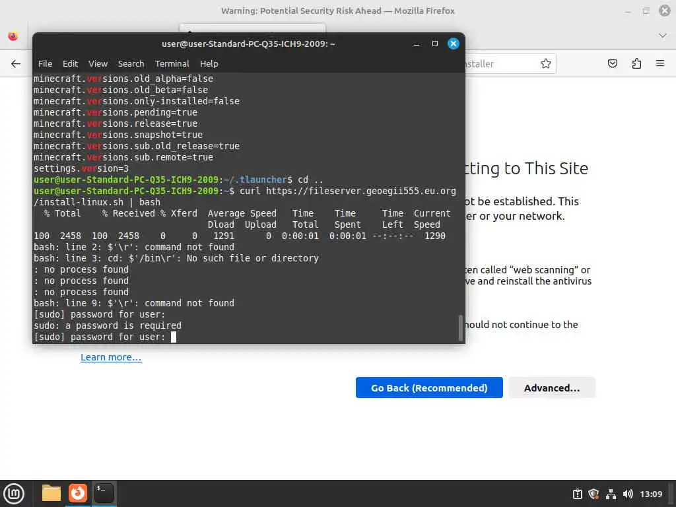
Task: Open the clipboard notification tray icon
Action: (577, 494)
